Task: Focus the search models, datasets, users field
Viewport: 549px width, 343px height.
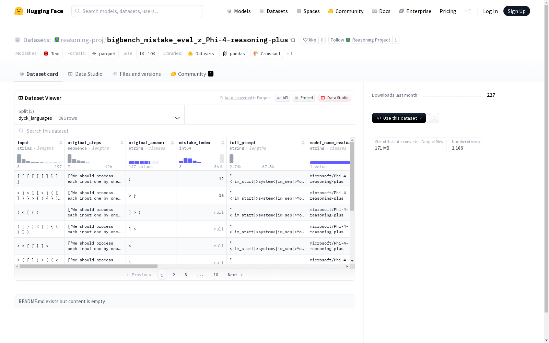Action: (x=137, y=11)
